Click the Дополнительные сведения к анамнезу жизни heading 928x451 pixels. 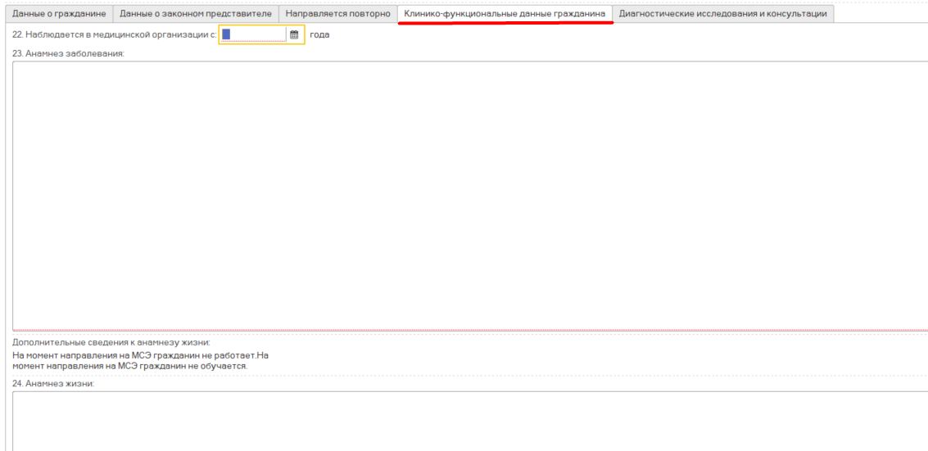111,342
